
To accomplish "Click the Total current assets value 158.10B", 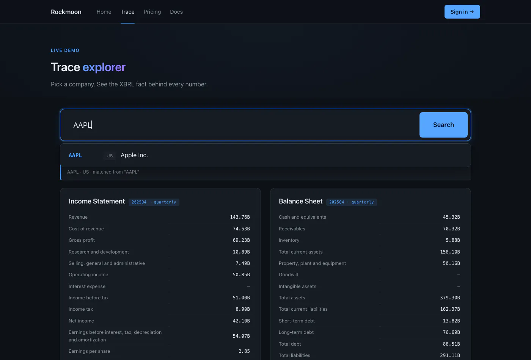I will coord(450,252).
